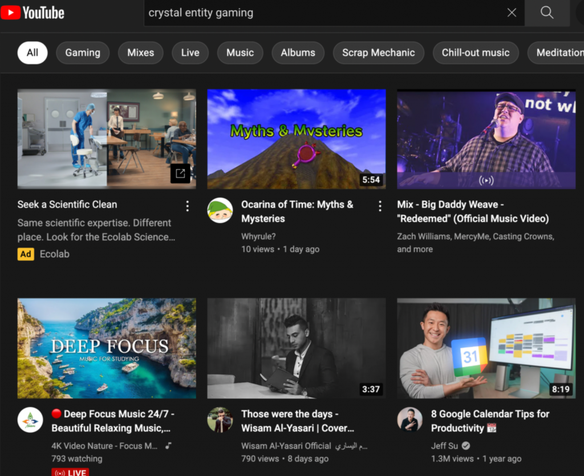Click Jeff Su's channel avatar
The height and width of the screenshot is (476, 584).
[x=409, y=420]
